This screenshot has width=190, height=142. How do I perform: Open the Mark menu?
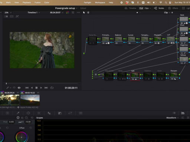(x=8, y=3)
